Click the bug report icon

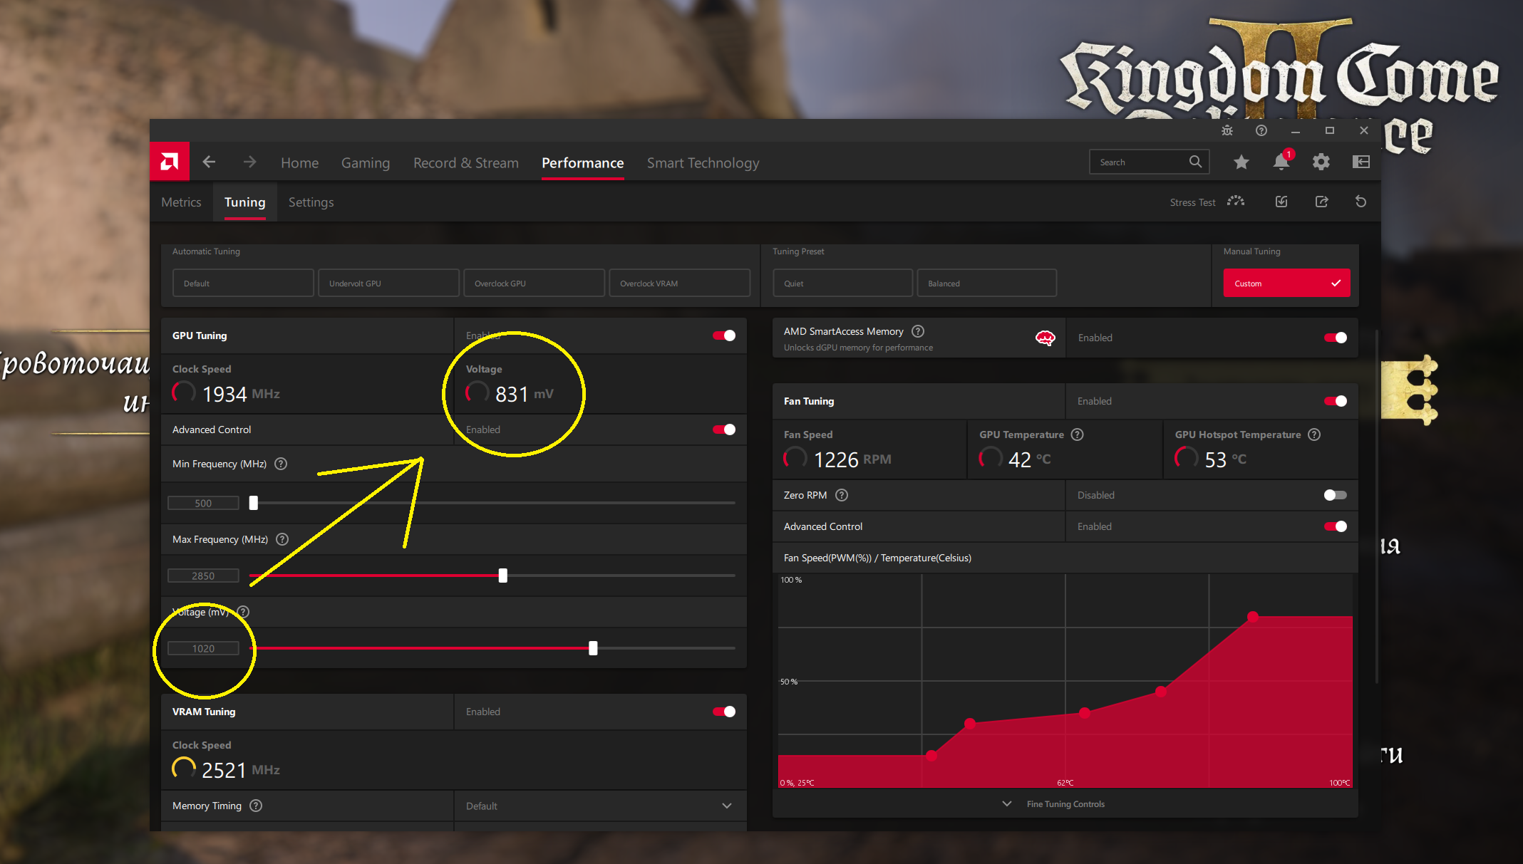(x=1227, y=130)
